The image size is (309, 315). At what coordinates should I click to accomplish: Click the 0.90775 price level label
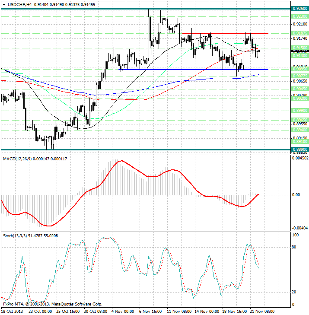coord(300,76)
